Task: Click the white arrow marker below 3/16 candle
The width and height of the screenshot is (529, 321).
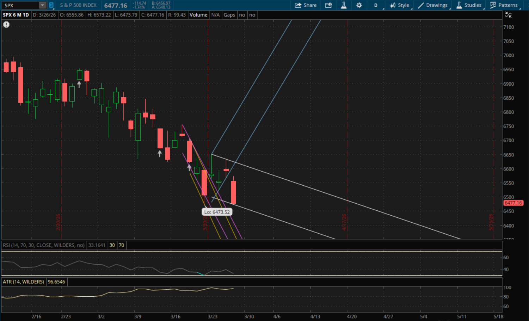Action: click(160, 154)
